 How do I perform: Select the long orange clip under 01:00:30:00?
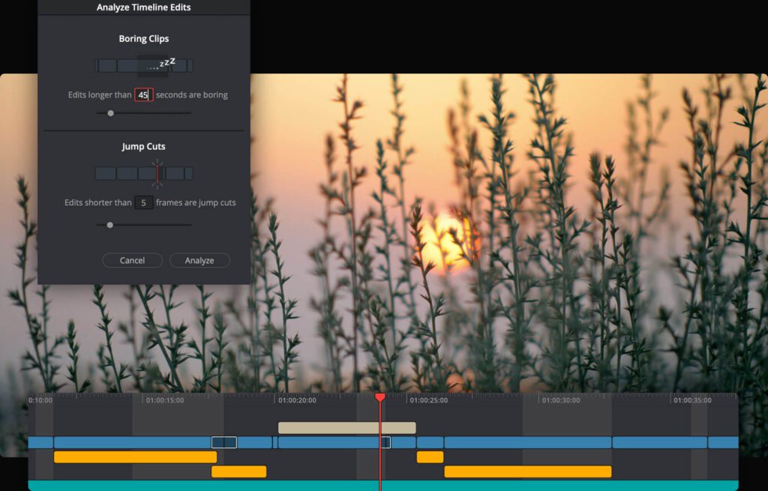point(527,472)
